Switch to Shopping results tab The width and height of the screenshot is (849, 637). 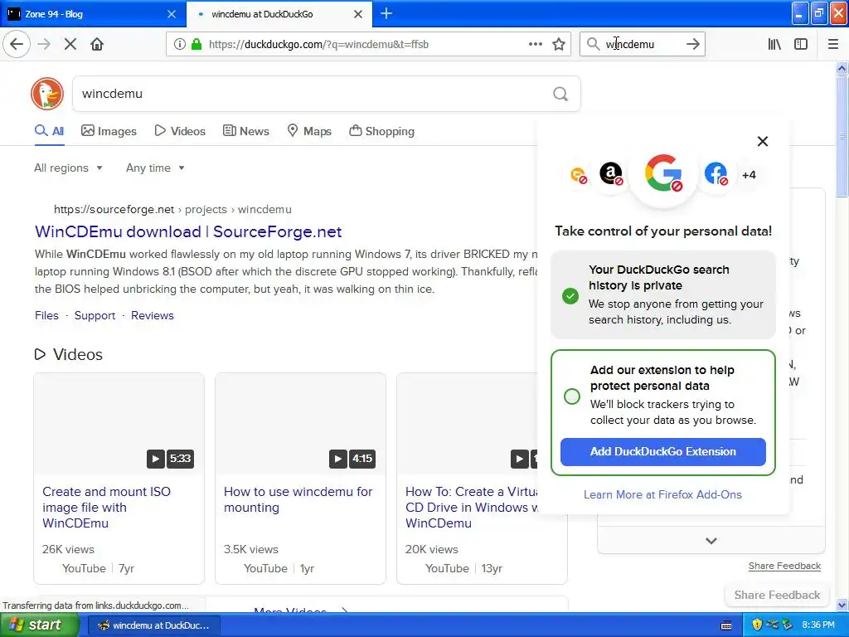[381, 131]
